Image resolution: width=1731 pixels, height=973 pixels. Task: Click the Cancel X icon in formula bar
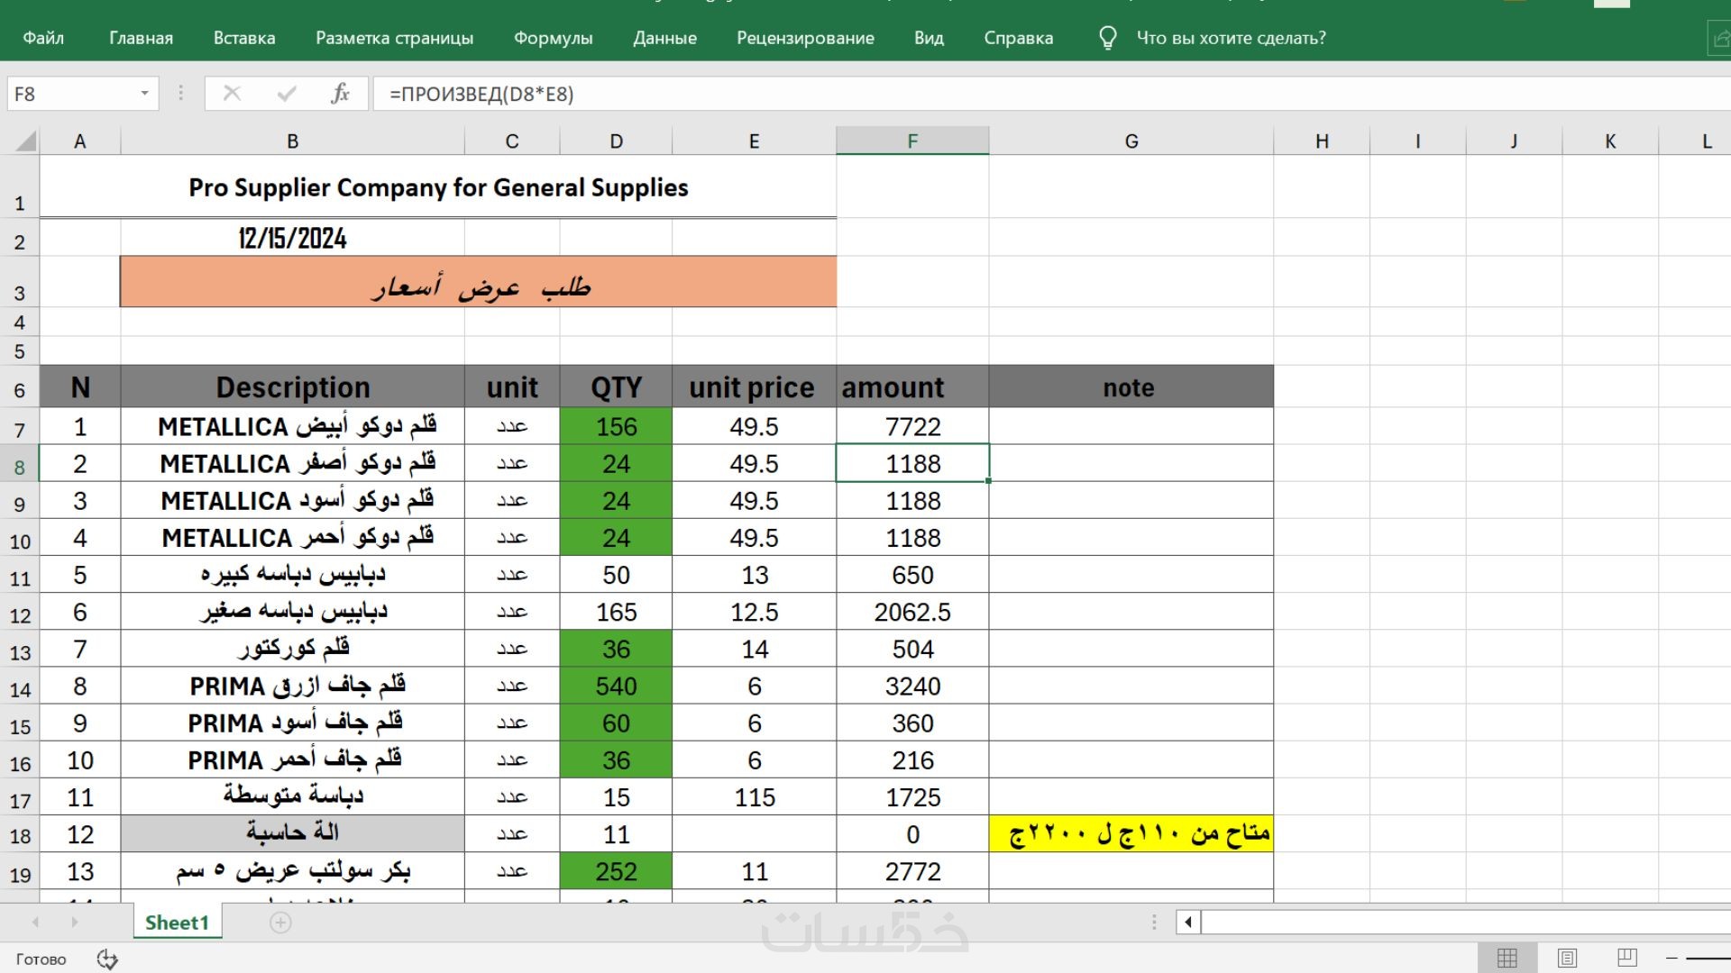232,94
